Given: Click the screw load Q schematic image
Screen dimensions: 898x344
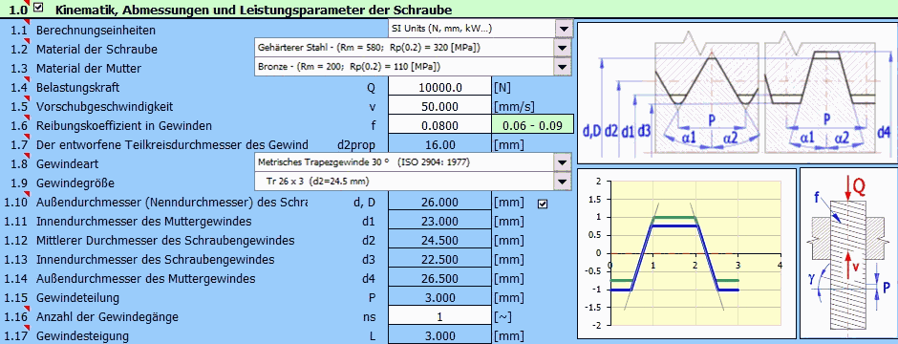Looking at the screenshot, I should pyautogui.click(x=848, y=253).
